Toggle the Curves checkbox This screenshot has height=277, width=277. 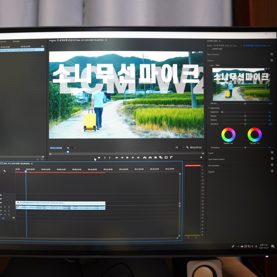[x=272, y=152]
